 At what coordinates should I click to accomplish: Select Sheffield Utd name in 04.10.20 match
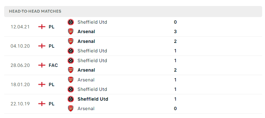point(92,51)
